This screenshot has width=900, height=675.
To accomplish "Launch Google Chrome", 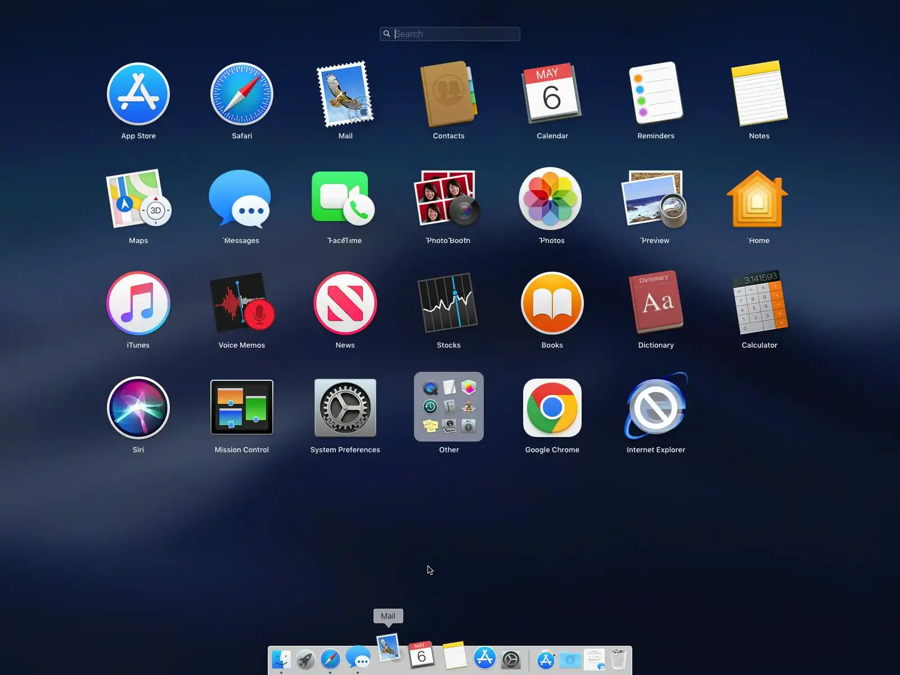I will pyautogui.click(x=552, y=408).
